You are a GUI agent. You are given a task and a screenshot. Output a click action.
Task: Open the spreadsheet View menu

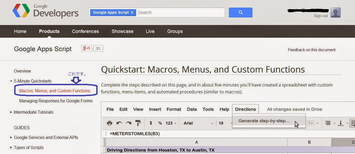(138, 109)
